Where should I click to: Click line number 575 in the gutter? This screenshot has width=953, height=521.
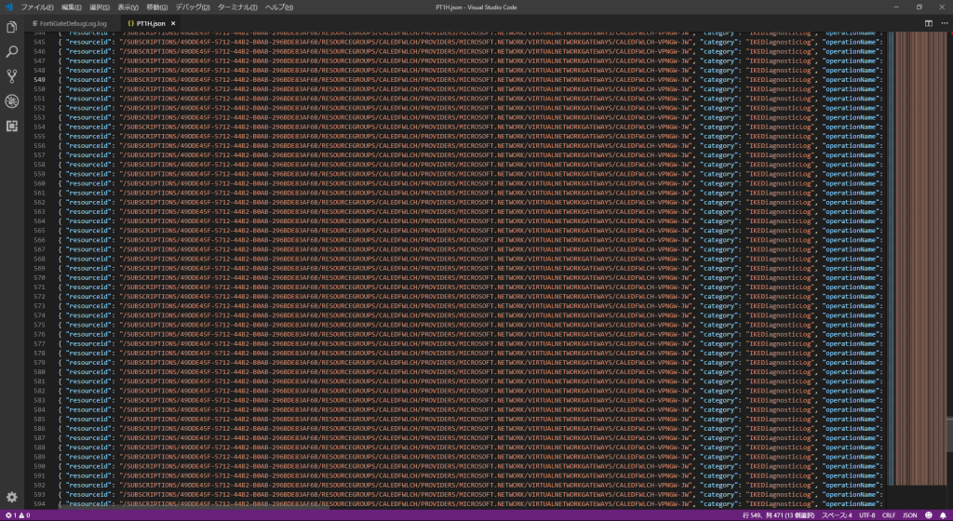coord(39,325)
